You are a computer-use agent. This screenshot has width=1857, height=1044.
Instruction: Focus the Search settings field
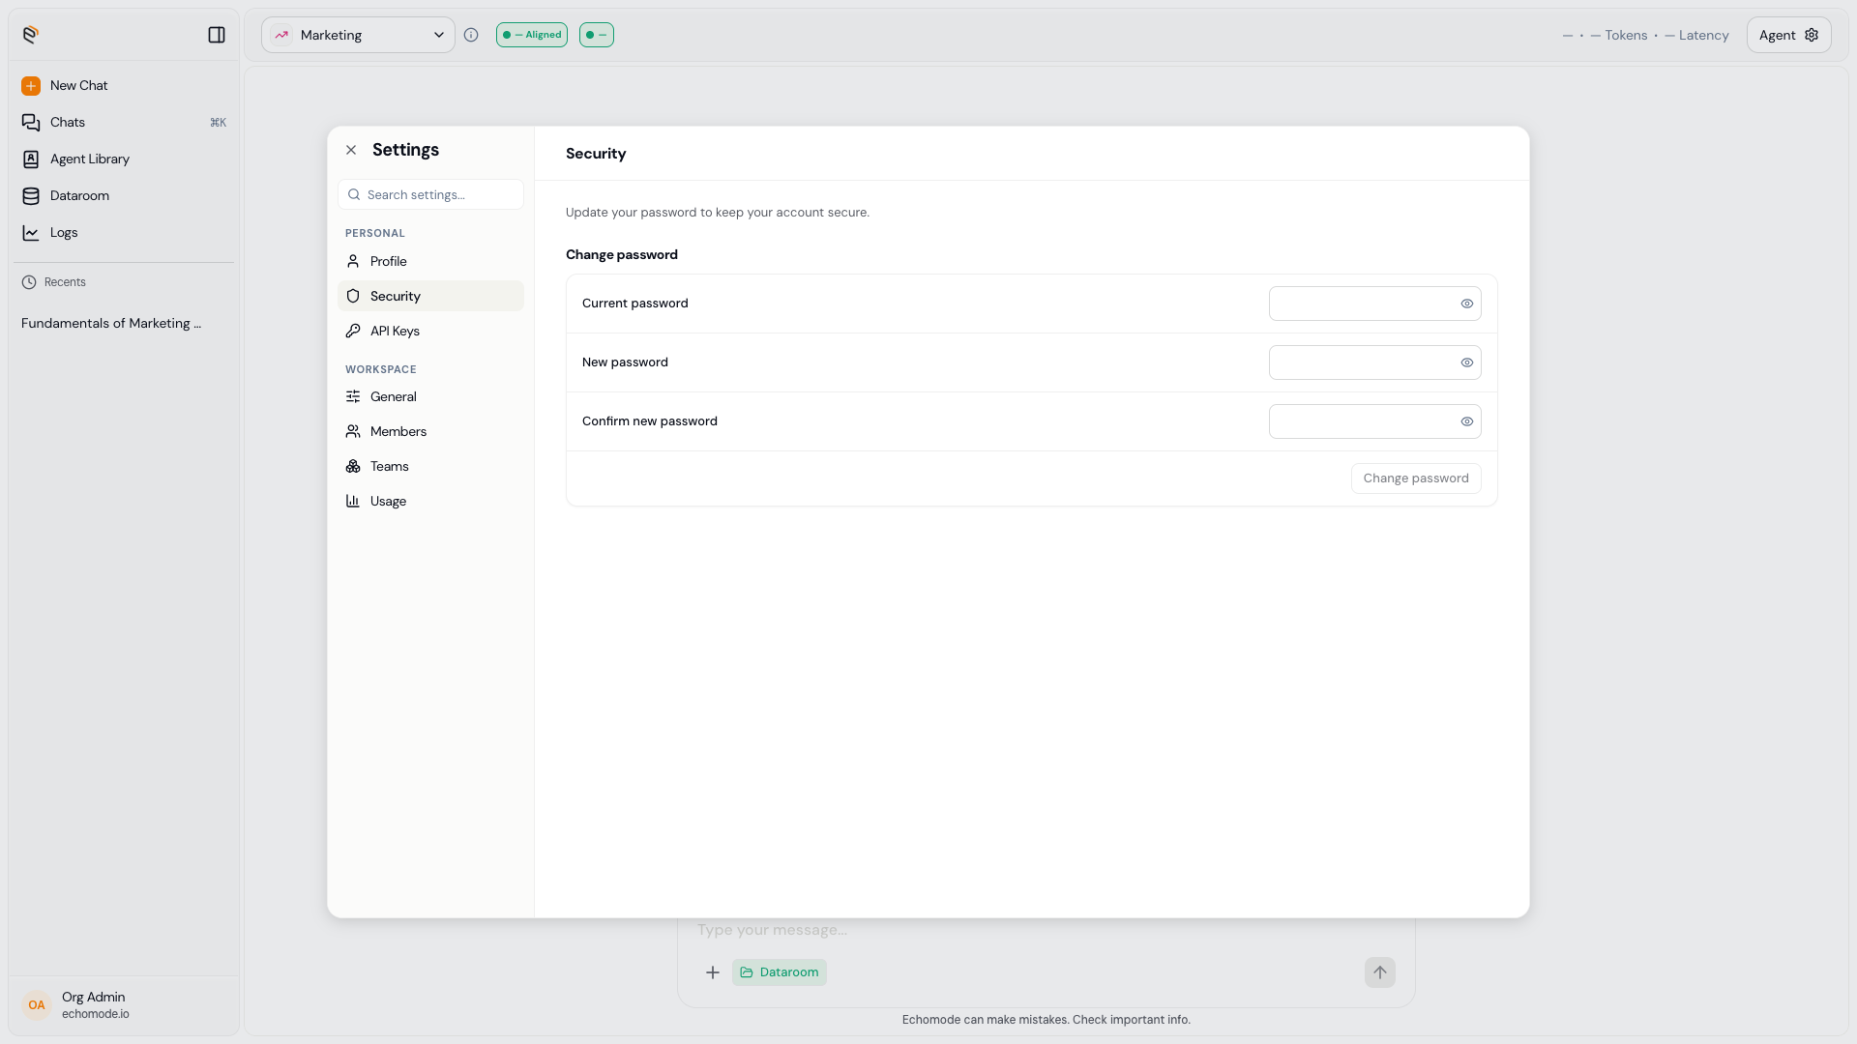pos(430,194)
